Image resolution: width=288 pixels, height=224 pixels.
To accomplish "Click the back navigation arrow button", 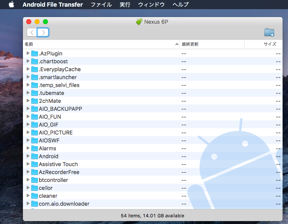I will point(32,32).
